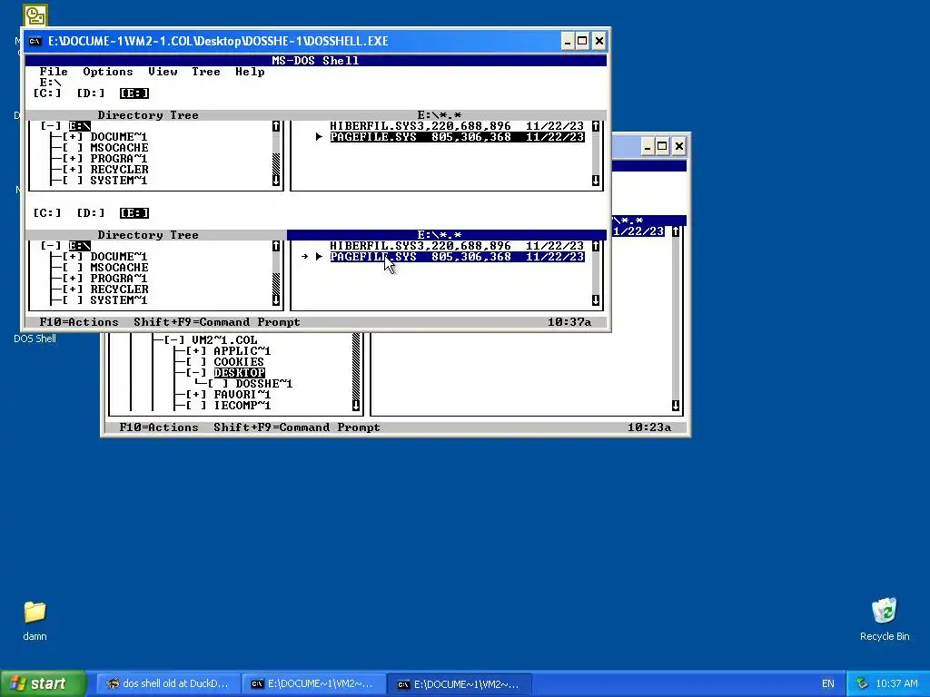Image resolution: width=930 pixels, height=697 pixels.
Task: Expand RECYCLER in lower Directory Tree
Action: click(x=73, y=290)
